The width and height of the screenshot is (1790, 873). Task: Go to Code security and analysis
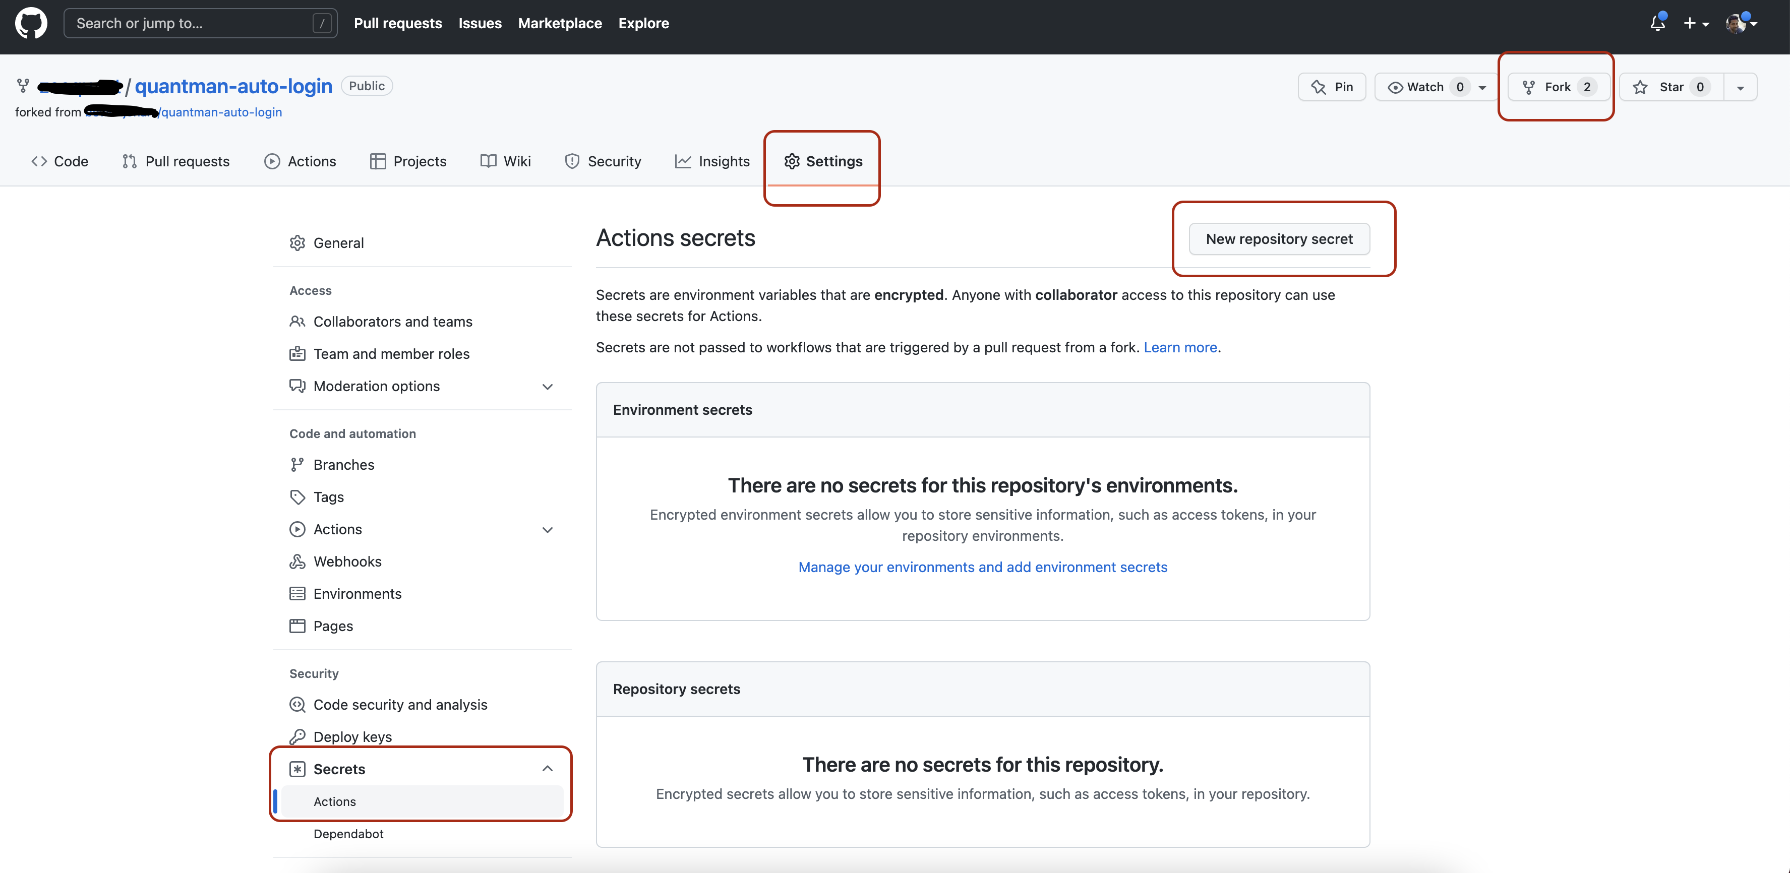coord(399,704)
